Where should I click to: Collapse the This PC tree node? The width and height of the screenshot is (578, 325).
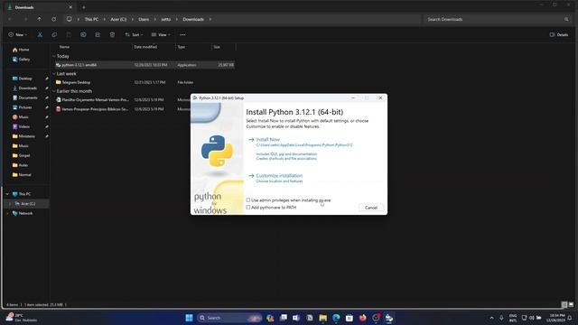click(7, 194)
